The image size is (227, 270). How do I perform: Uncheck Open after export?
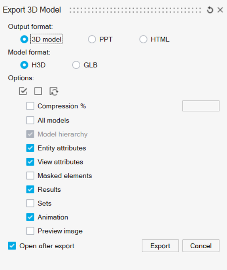point(12,246)
